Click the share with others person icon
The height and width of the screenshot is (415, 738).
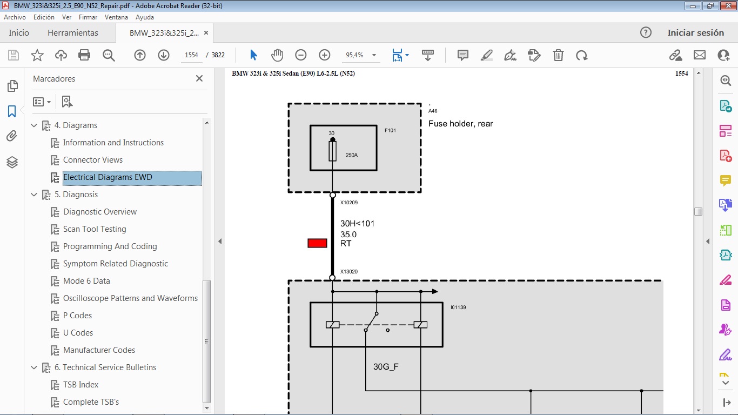pyautogui.click(x=723, y=55)
